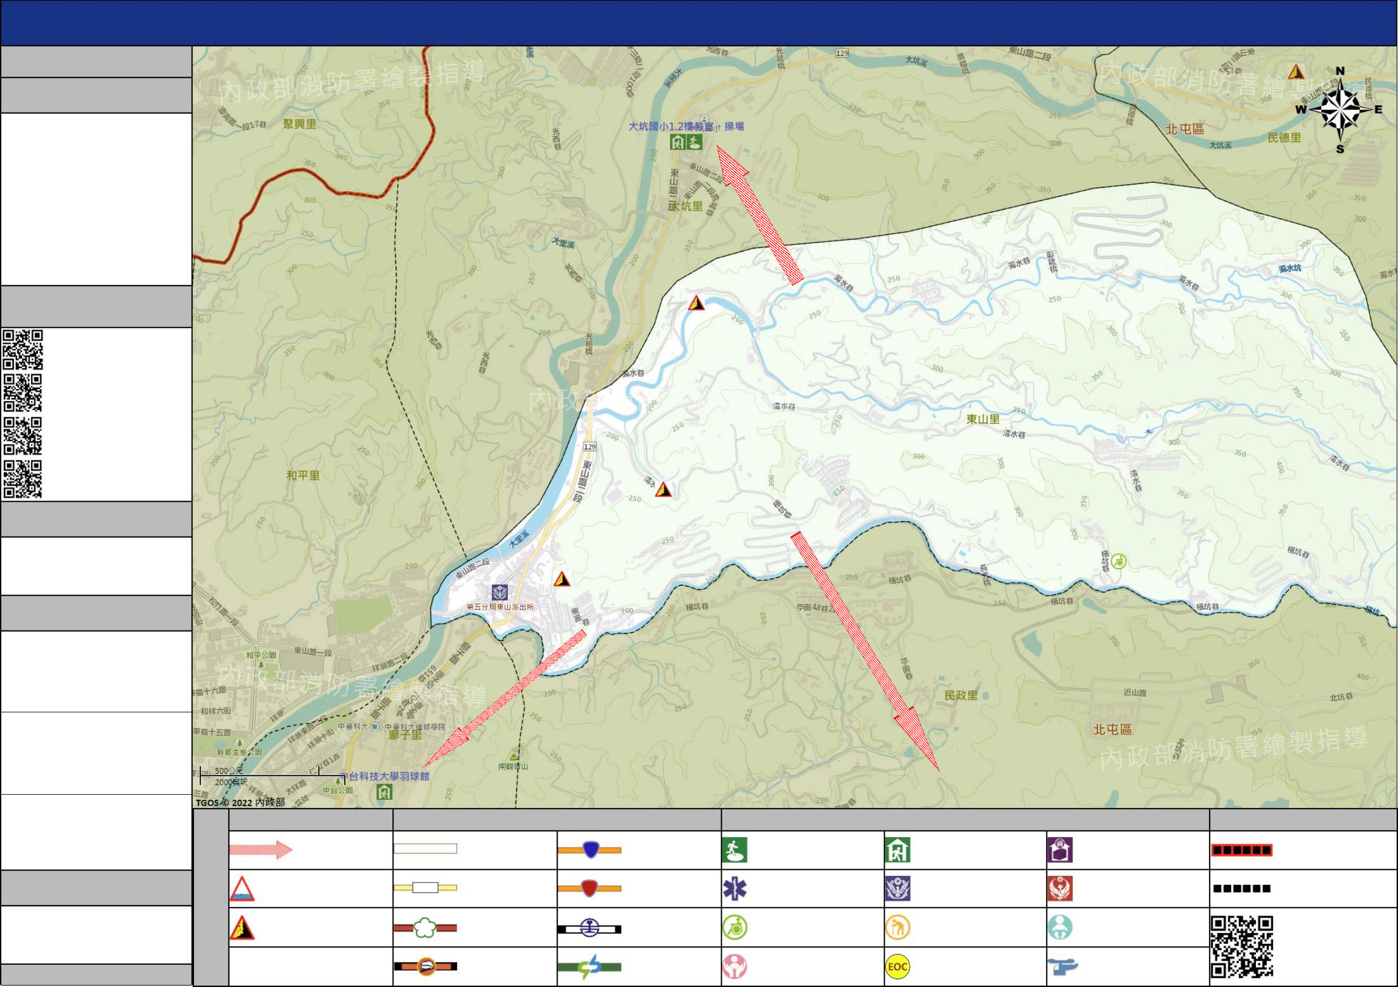Click the 東山派出所 police station map icon
This screenshot has height=987, width=1398.
click(x=500, y=592)
